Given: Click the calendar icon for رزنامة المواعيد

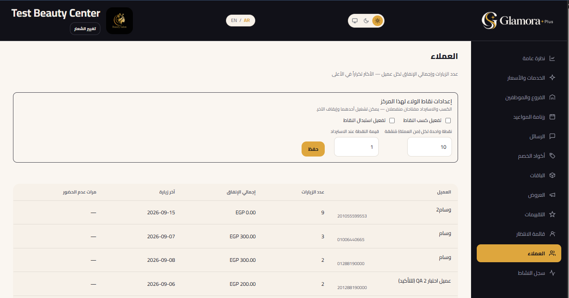Looking at the screenshot, I should 552,117.
